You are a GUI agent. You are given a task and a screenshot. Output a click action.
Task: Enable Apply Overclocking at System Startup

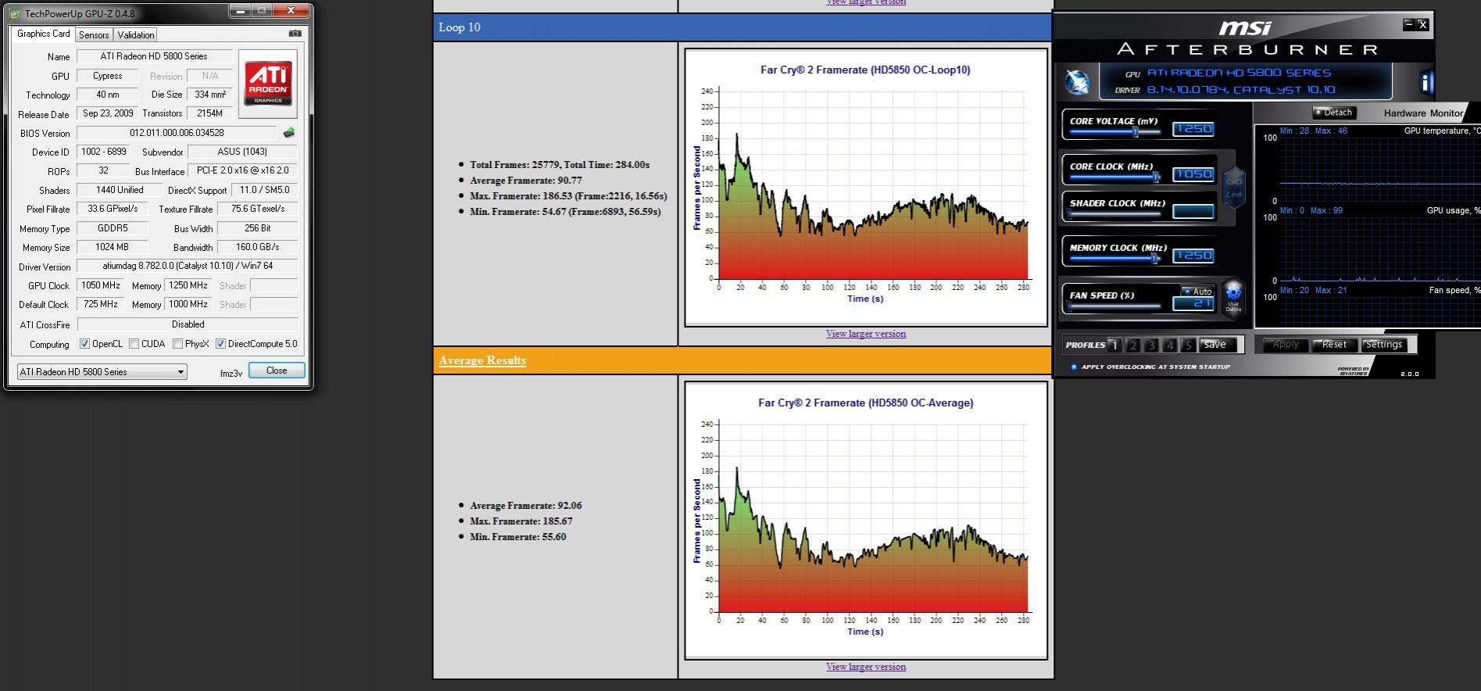pos(1074,367)
